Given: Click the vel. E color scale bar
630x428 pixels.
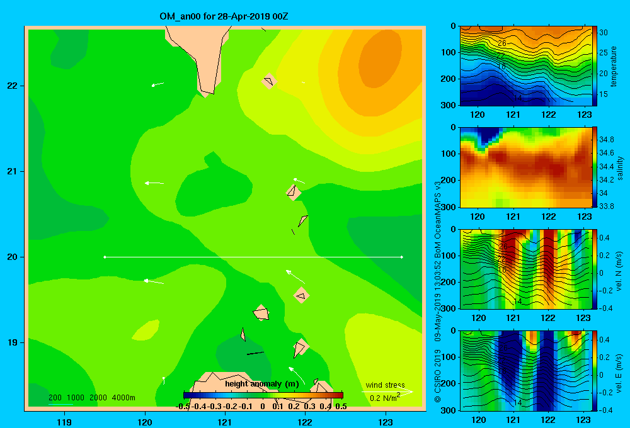Looking at the screenshot, I should (x=595, y=371).
